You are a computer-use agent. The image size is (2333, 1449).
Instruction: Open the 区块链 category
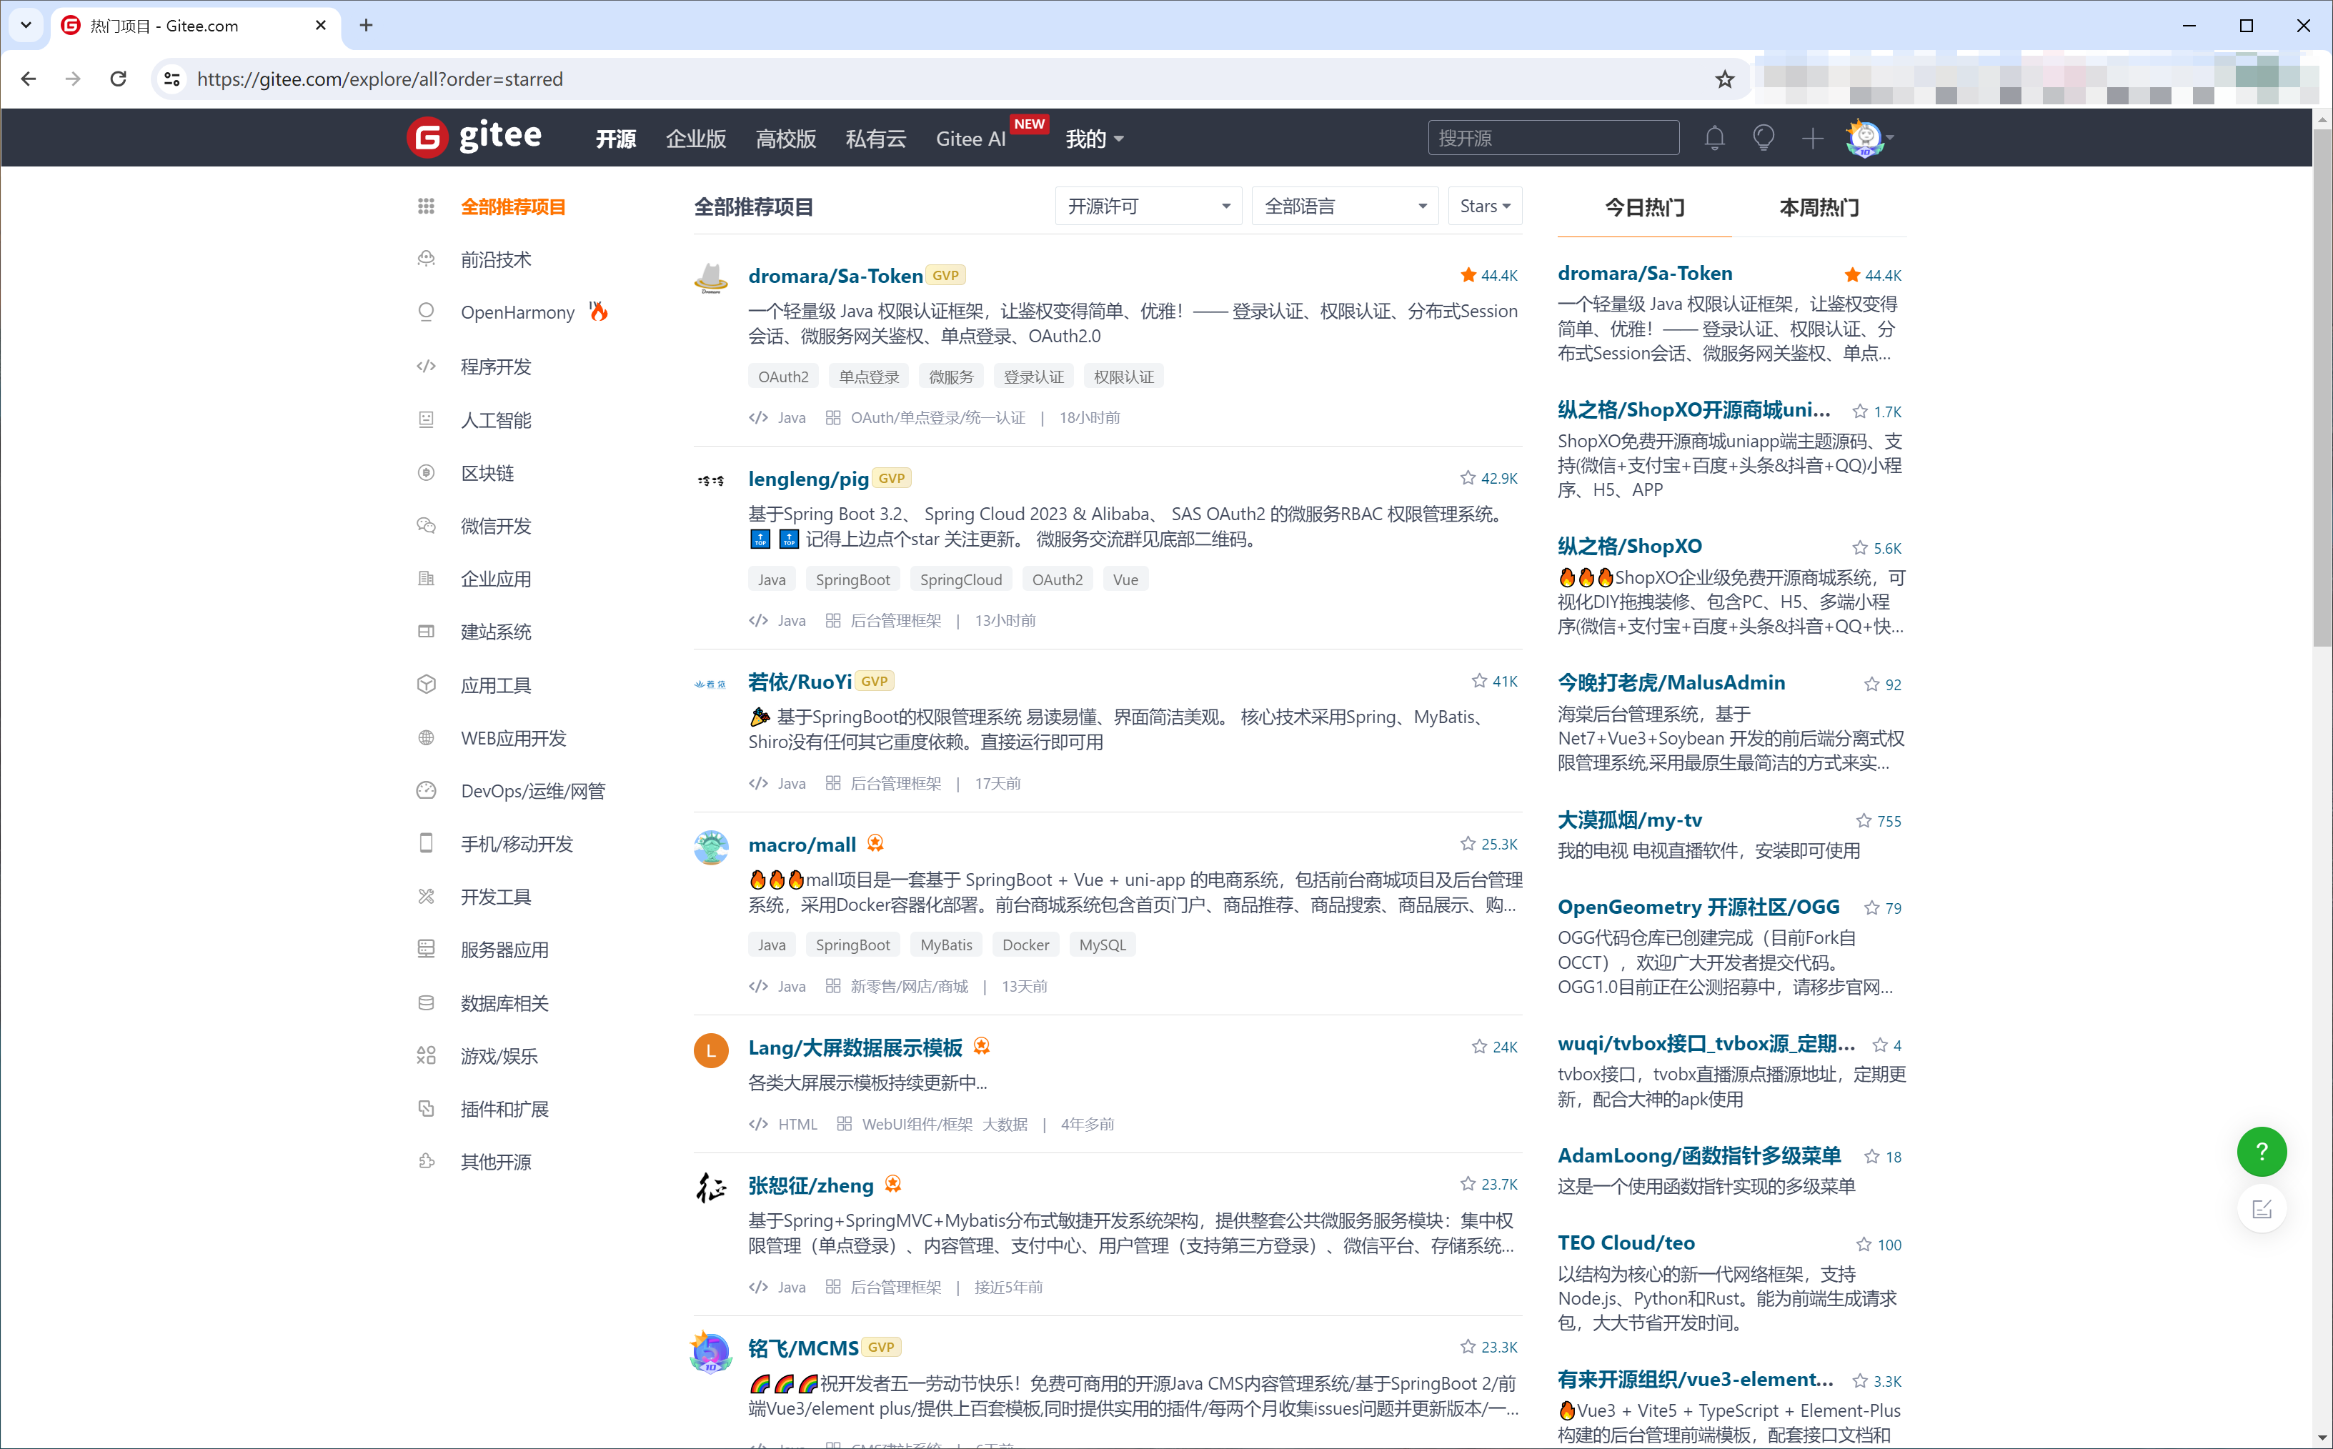coord(487,472)
